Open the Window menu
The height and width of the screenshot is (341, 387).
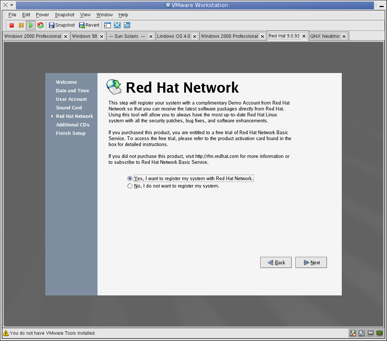(x=105, y=15)
